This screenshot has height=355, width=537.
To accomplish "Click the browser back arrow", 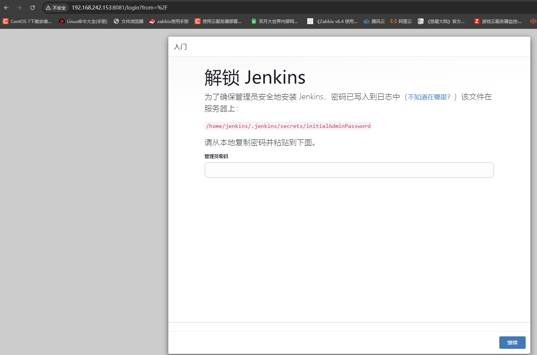I will click(x=6, y=8).
